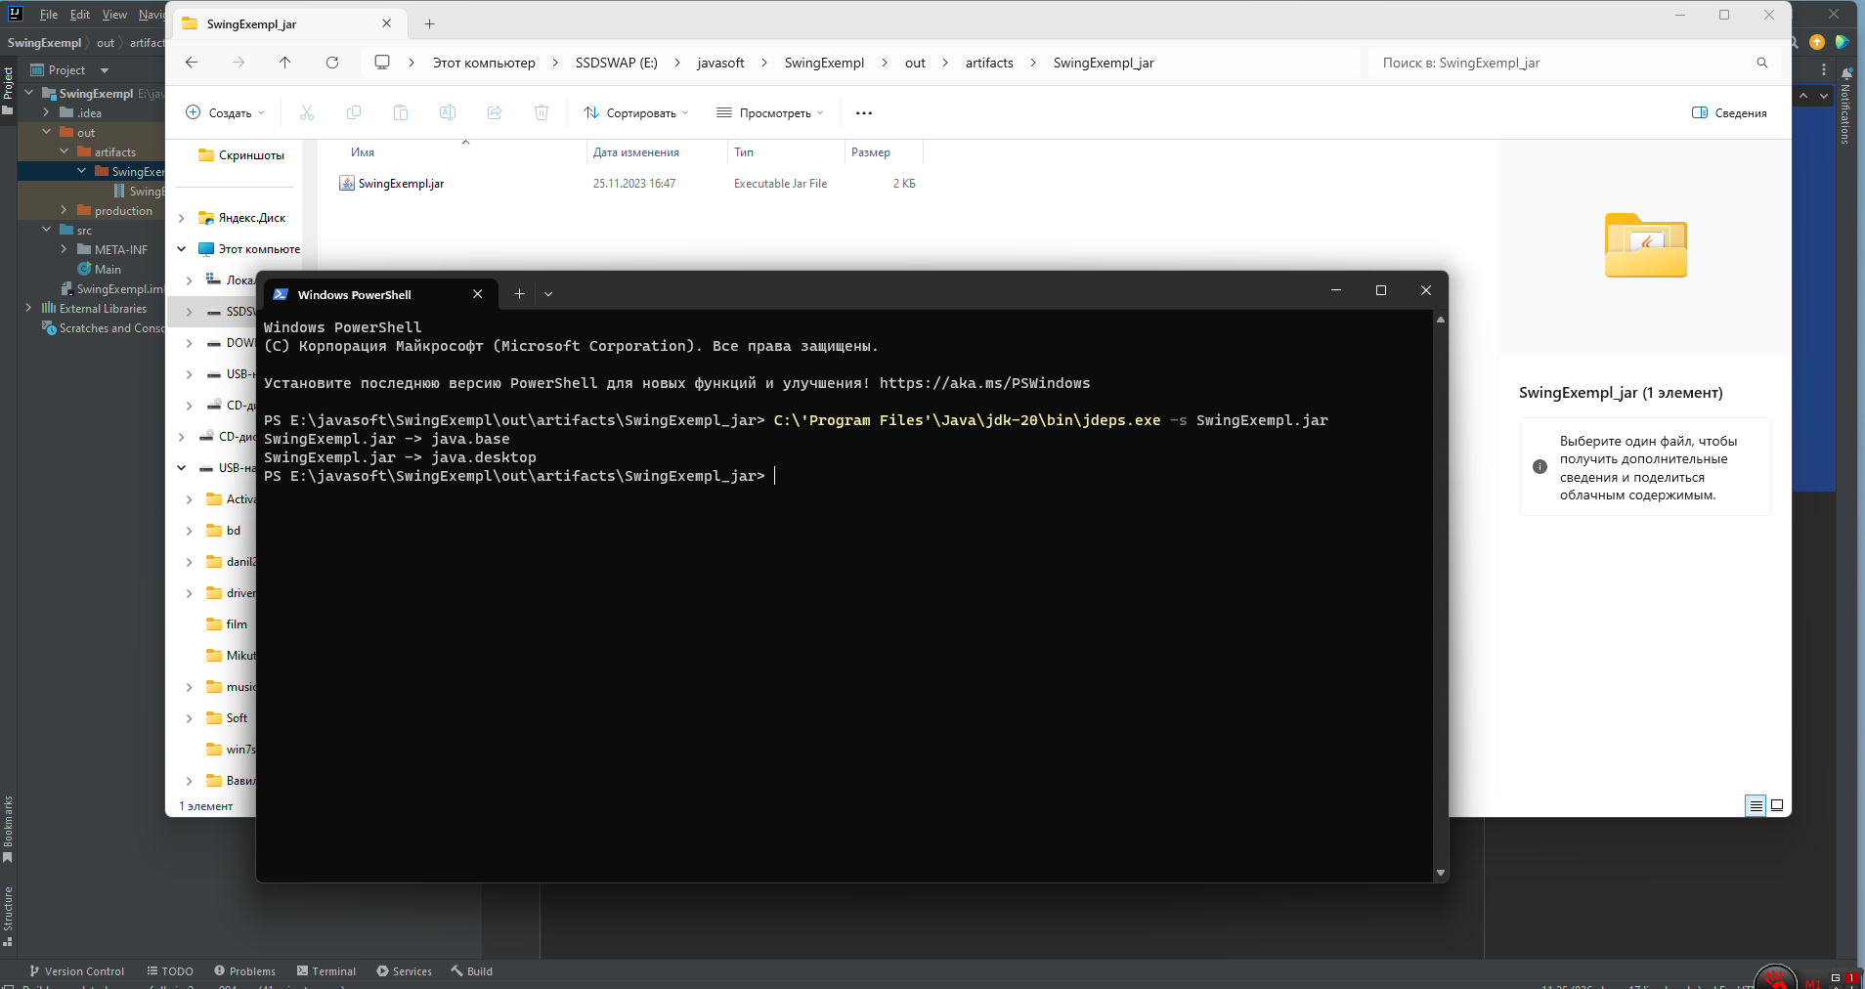This screenshot has height=989, width=1865.
Task: Sort by Имя column header
Action: pyautogui.click(x=363, y=152)
